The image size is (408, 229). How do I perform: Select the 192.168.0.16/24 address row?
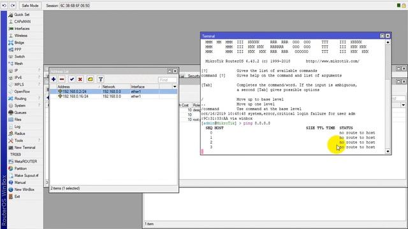click(113, 96)
